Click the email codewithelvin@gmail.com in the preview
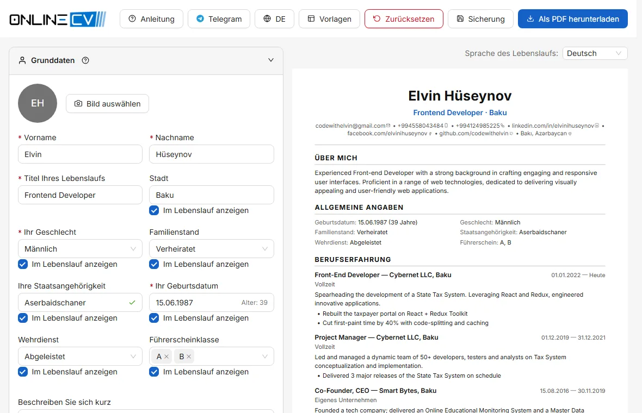The image size is (642, 413). pos(350,126)
